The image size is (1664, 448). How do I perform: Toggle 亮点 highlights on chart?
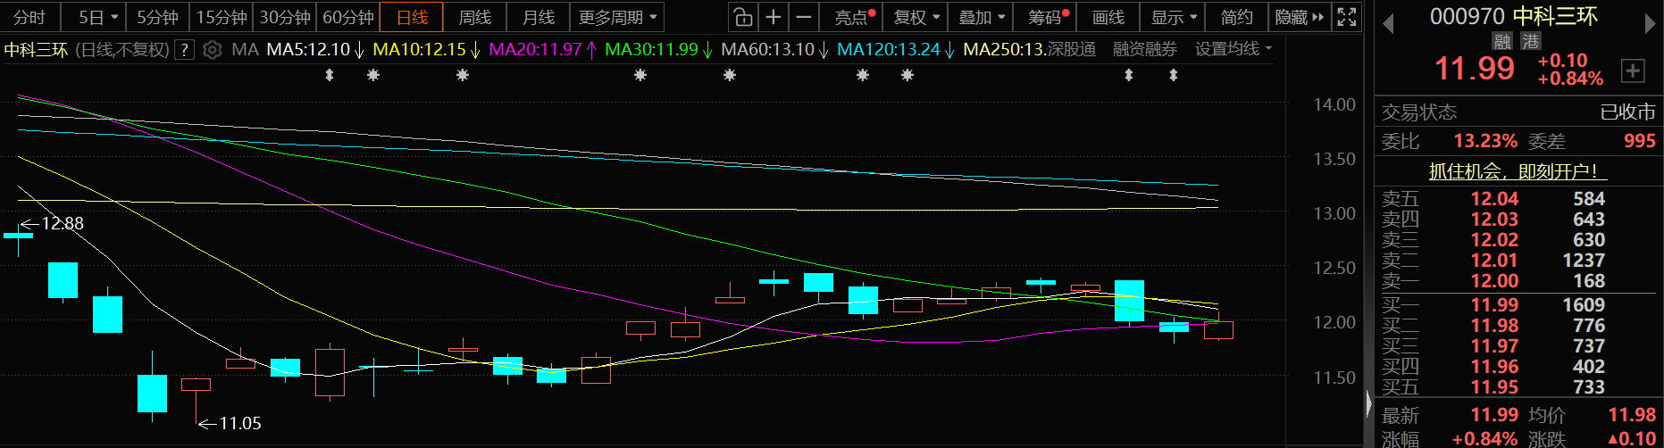(x=854, y=17)
